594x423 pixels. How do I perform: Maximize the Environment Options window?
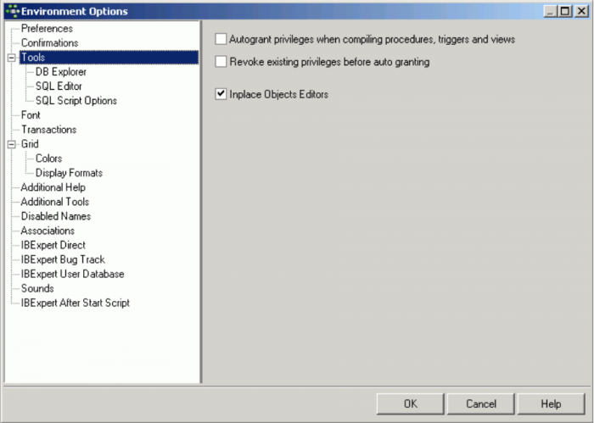coord(565,11)
